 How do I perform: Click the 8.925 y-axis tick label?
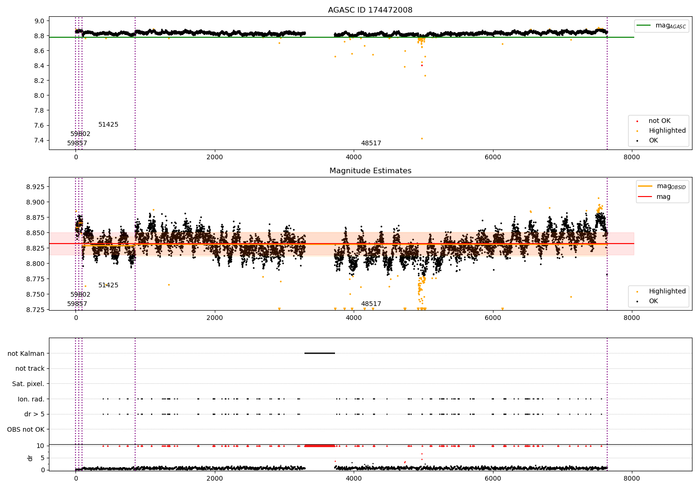[x=36, y=187]
